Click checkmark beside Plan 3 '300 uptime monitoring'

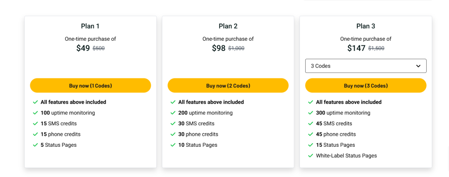point(311,113)
